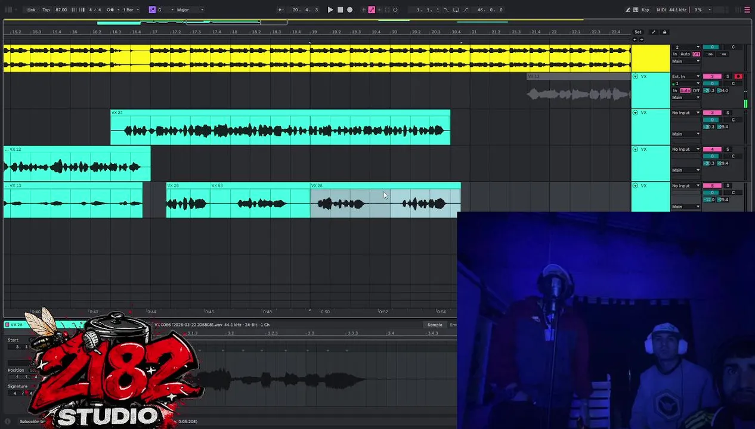This screenshot has width=755, height=429.
Task: Open No Input dropdown on track 3
Action: (x=686, y=113)
